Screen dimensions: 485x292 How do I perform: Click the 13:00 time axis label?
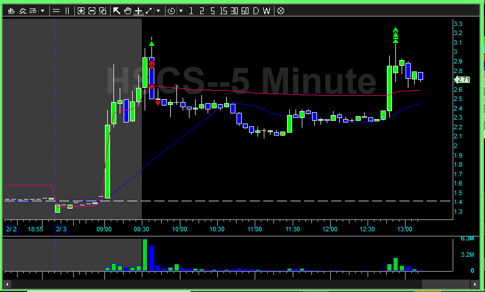click(x=404, y=229)
